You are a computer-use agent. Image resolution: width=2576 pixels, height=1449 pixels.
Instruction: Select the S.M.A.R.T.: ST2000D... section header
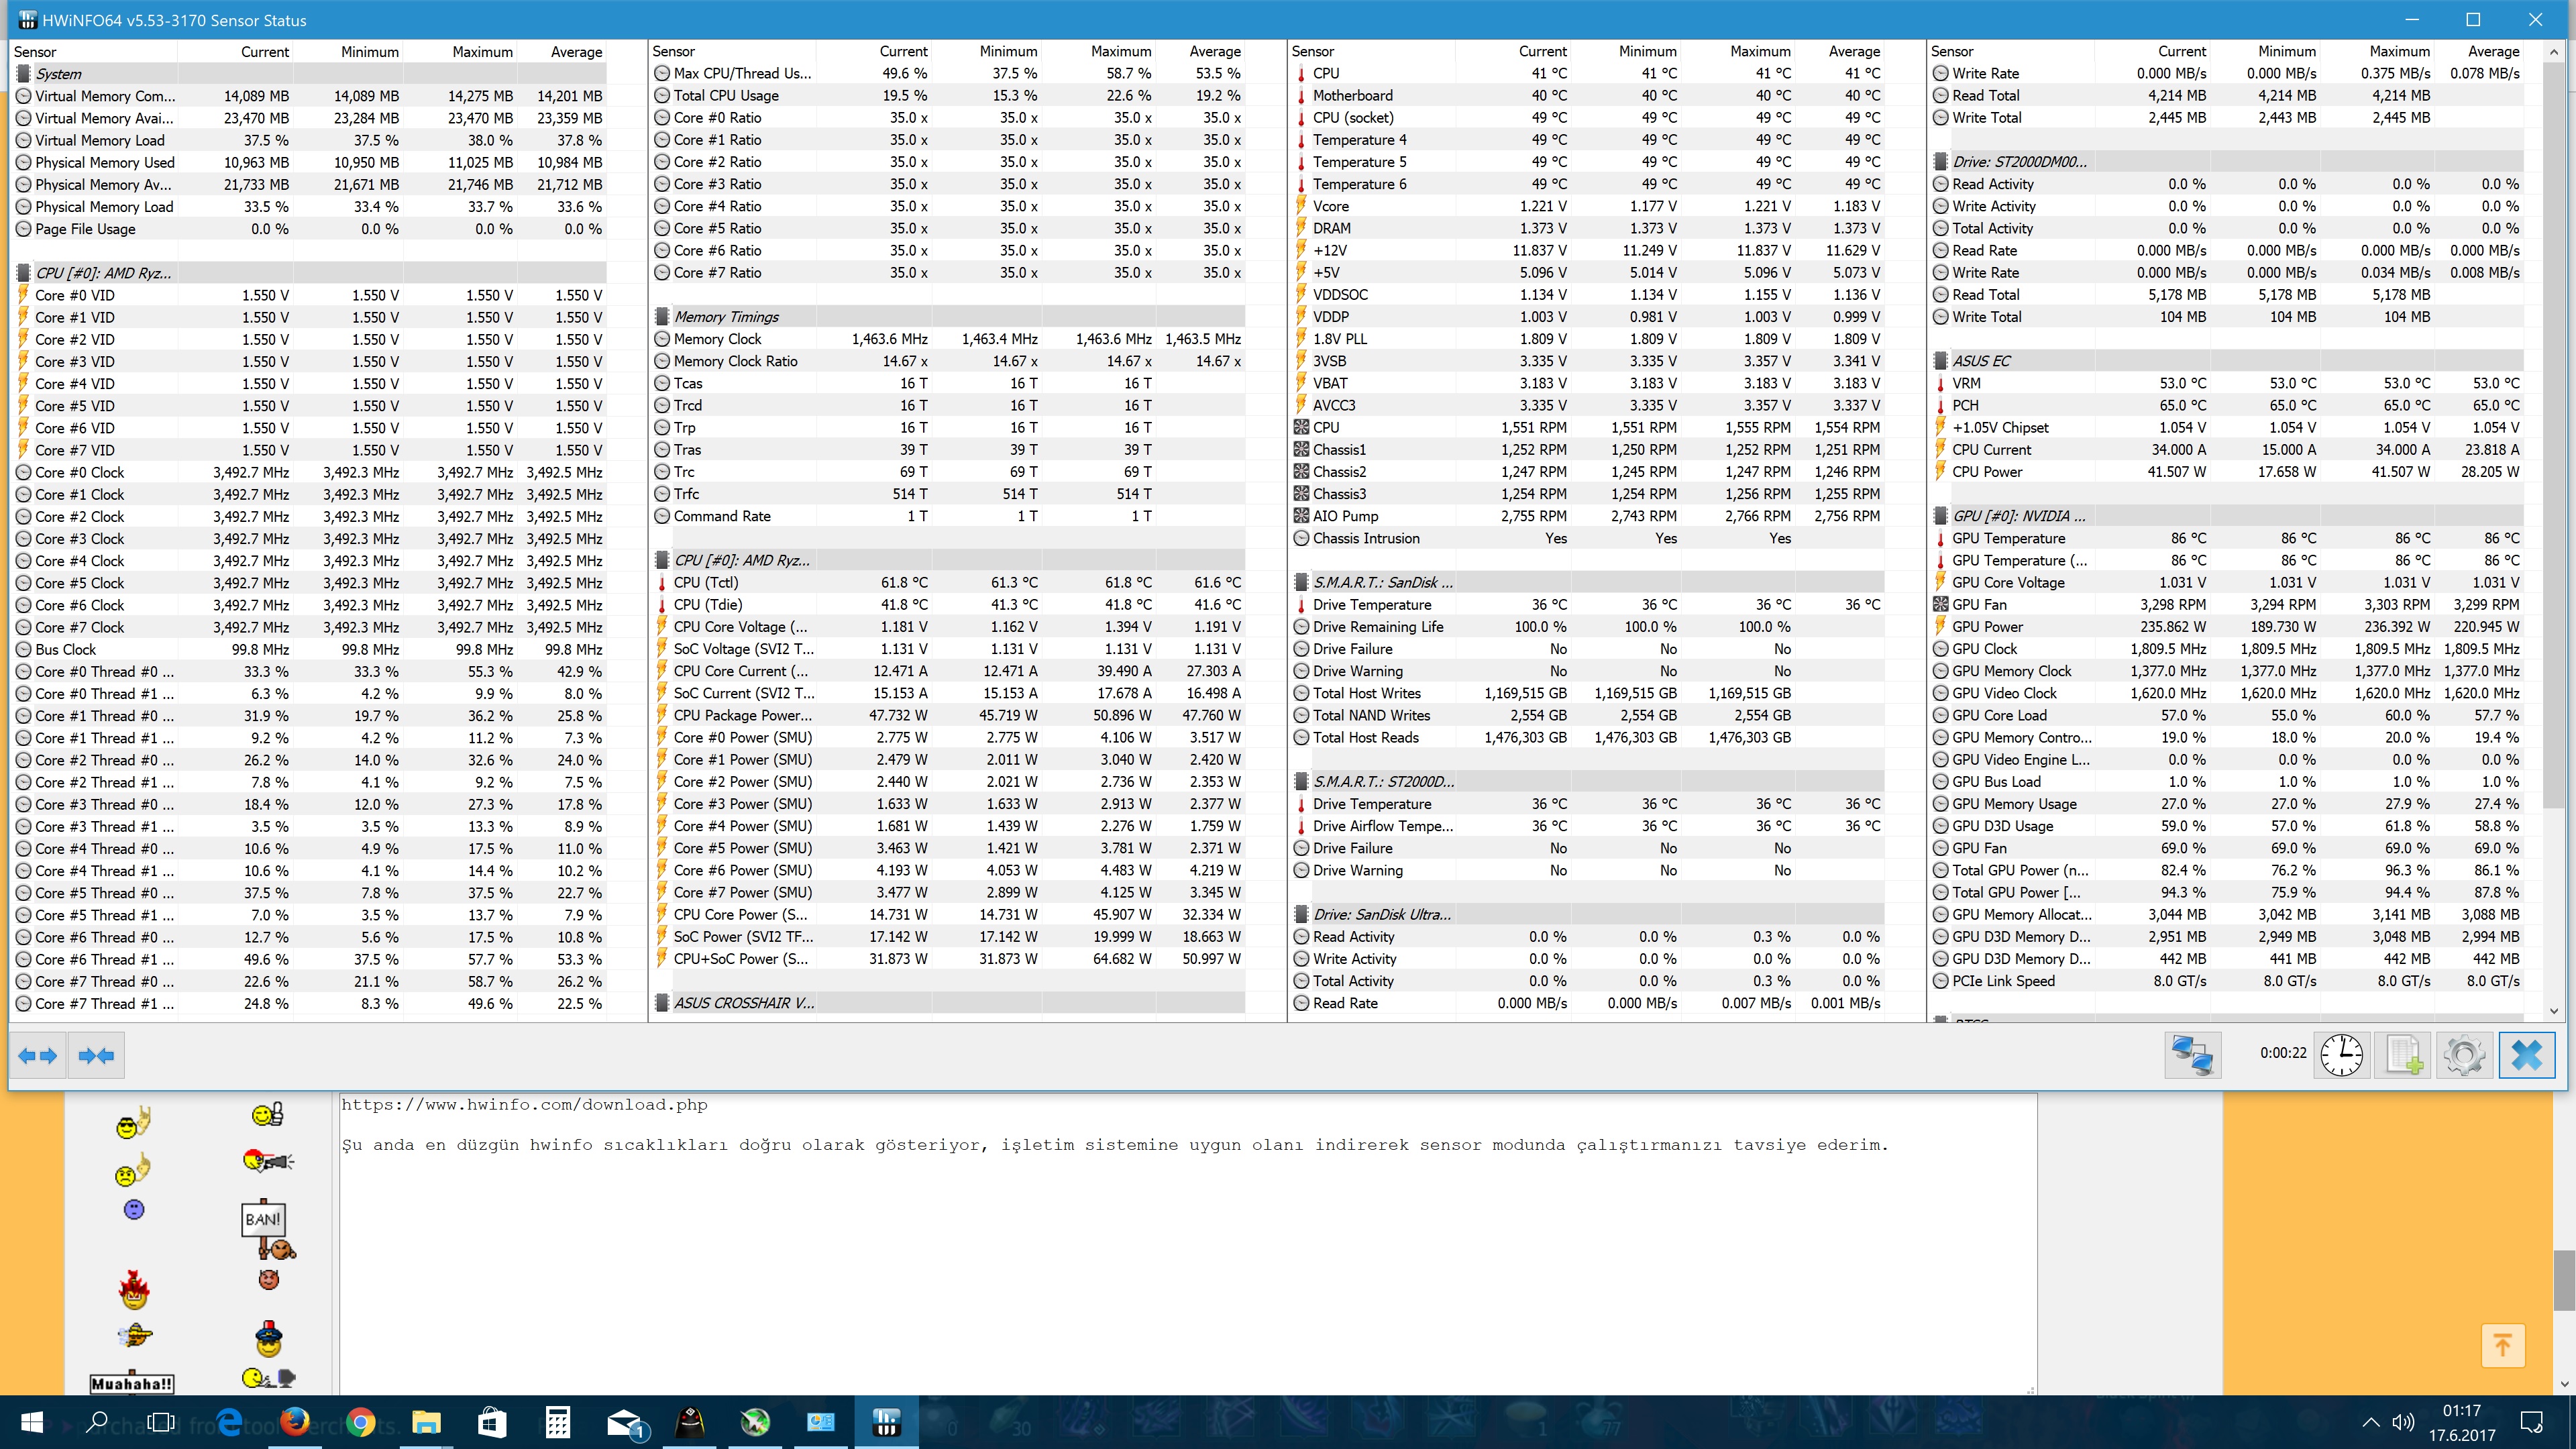pyautogui.click(x=1588, y=782)
